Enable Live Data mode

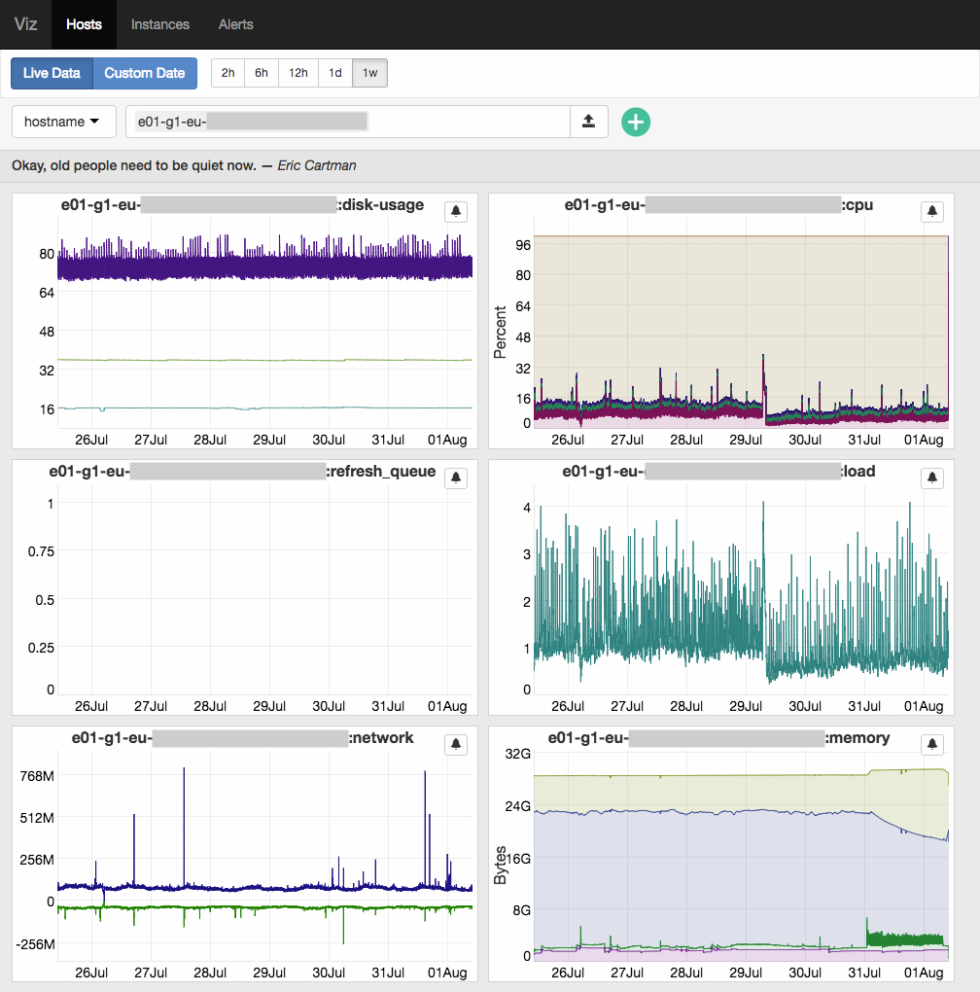52,73
